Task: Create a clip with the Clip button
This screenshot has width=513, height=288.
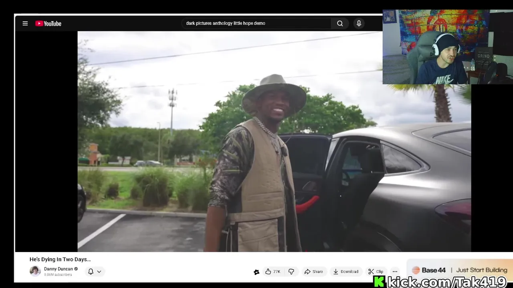Action: click(376, 272)
